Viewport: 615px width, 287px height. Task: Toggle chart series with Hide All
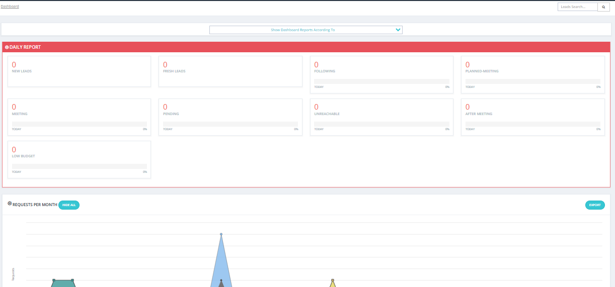click(69, 205)
